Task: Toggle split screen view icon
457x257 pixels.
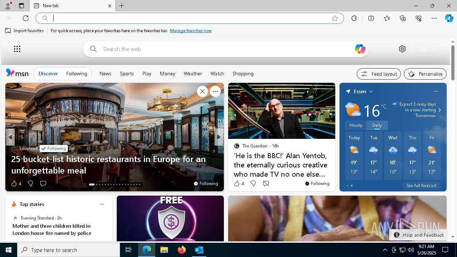Action: pos(371,18)
